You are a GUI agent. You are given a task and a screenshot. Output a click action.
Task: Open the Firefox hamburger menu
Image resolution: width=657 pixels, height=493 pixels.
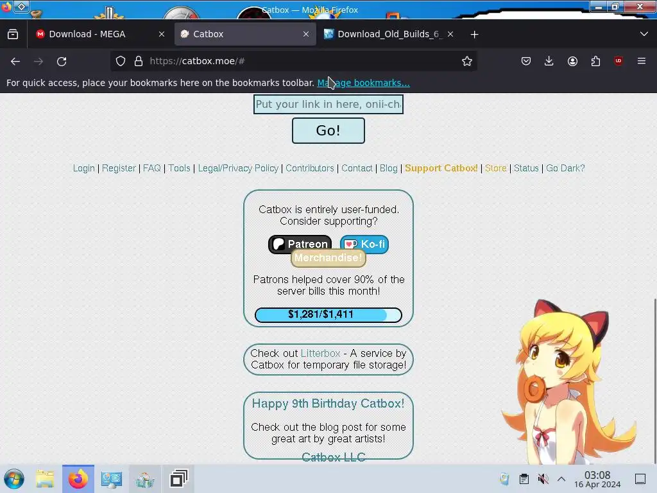click(642, 61)
